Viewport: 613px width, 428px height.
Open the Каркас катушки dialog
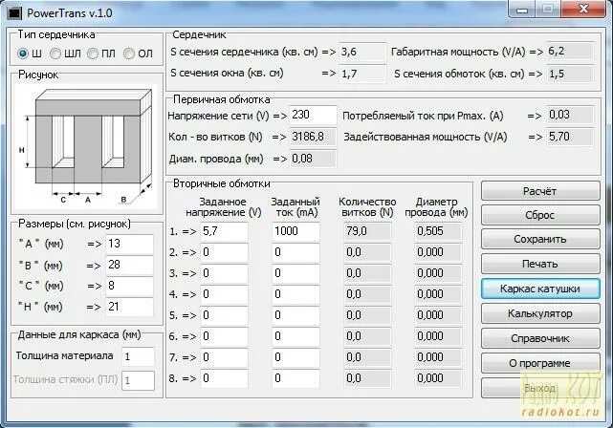point(540,289)
